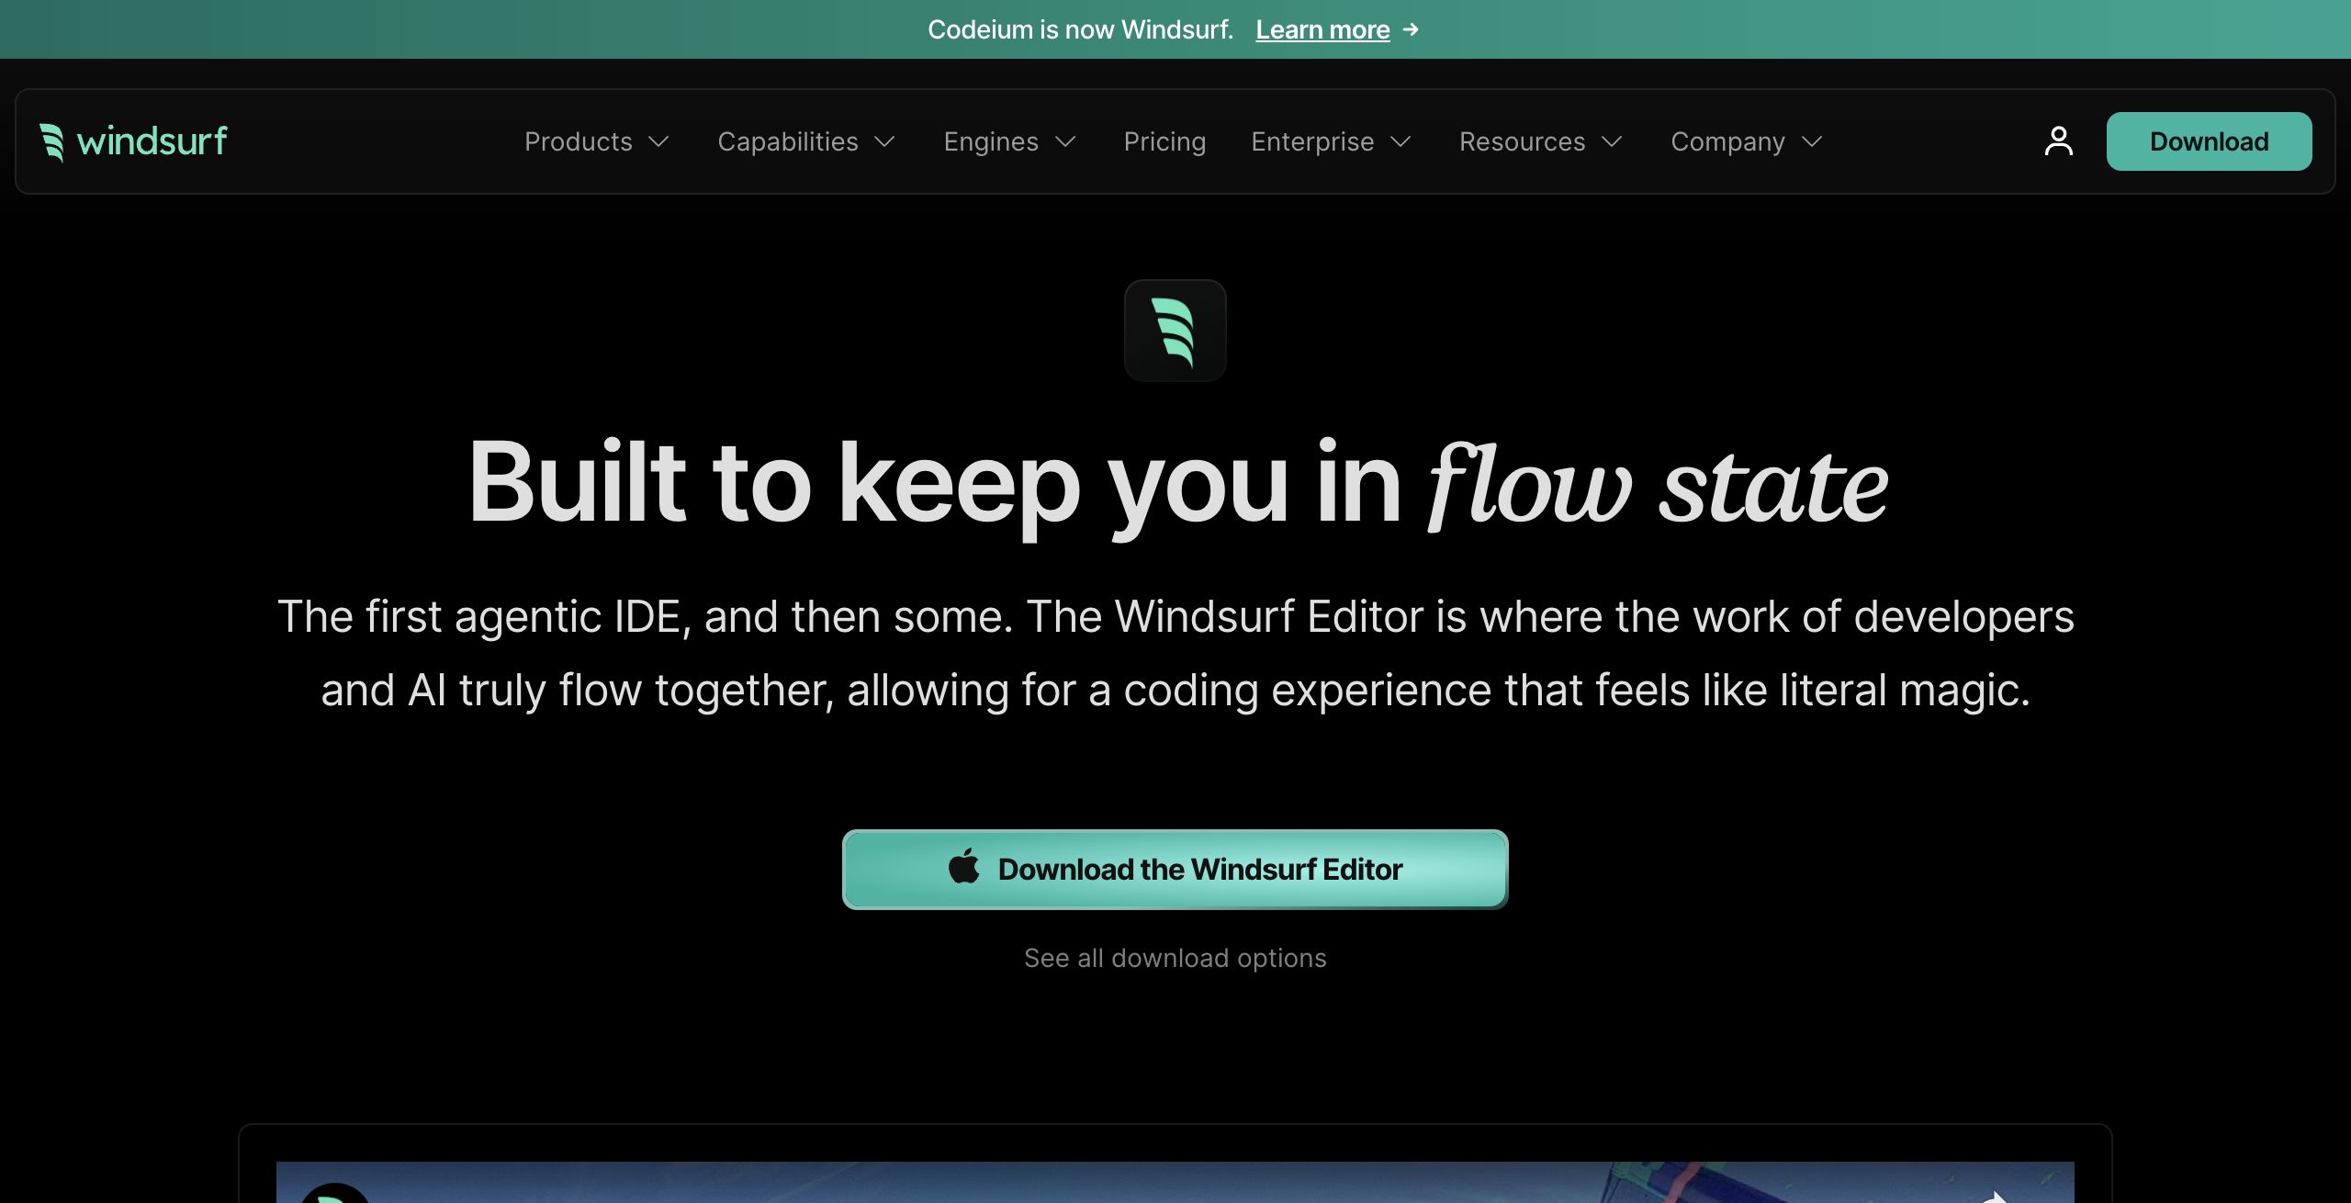Click the Apple logo on download button

(963, 868)
